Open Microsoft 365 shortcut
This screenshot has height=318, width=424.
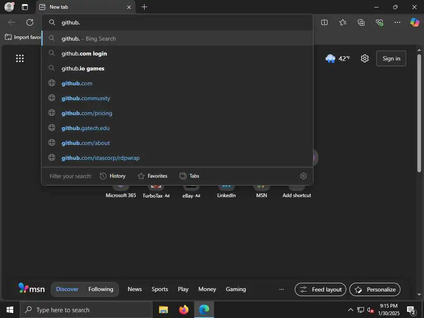pos(120,191)
